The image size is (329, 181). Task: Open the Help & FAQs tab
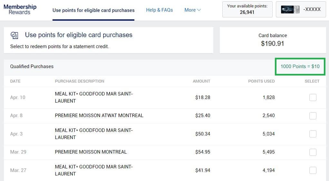coord(160,10)
